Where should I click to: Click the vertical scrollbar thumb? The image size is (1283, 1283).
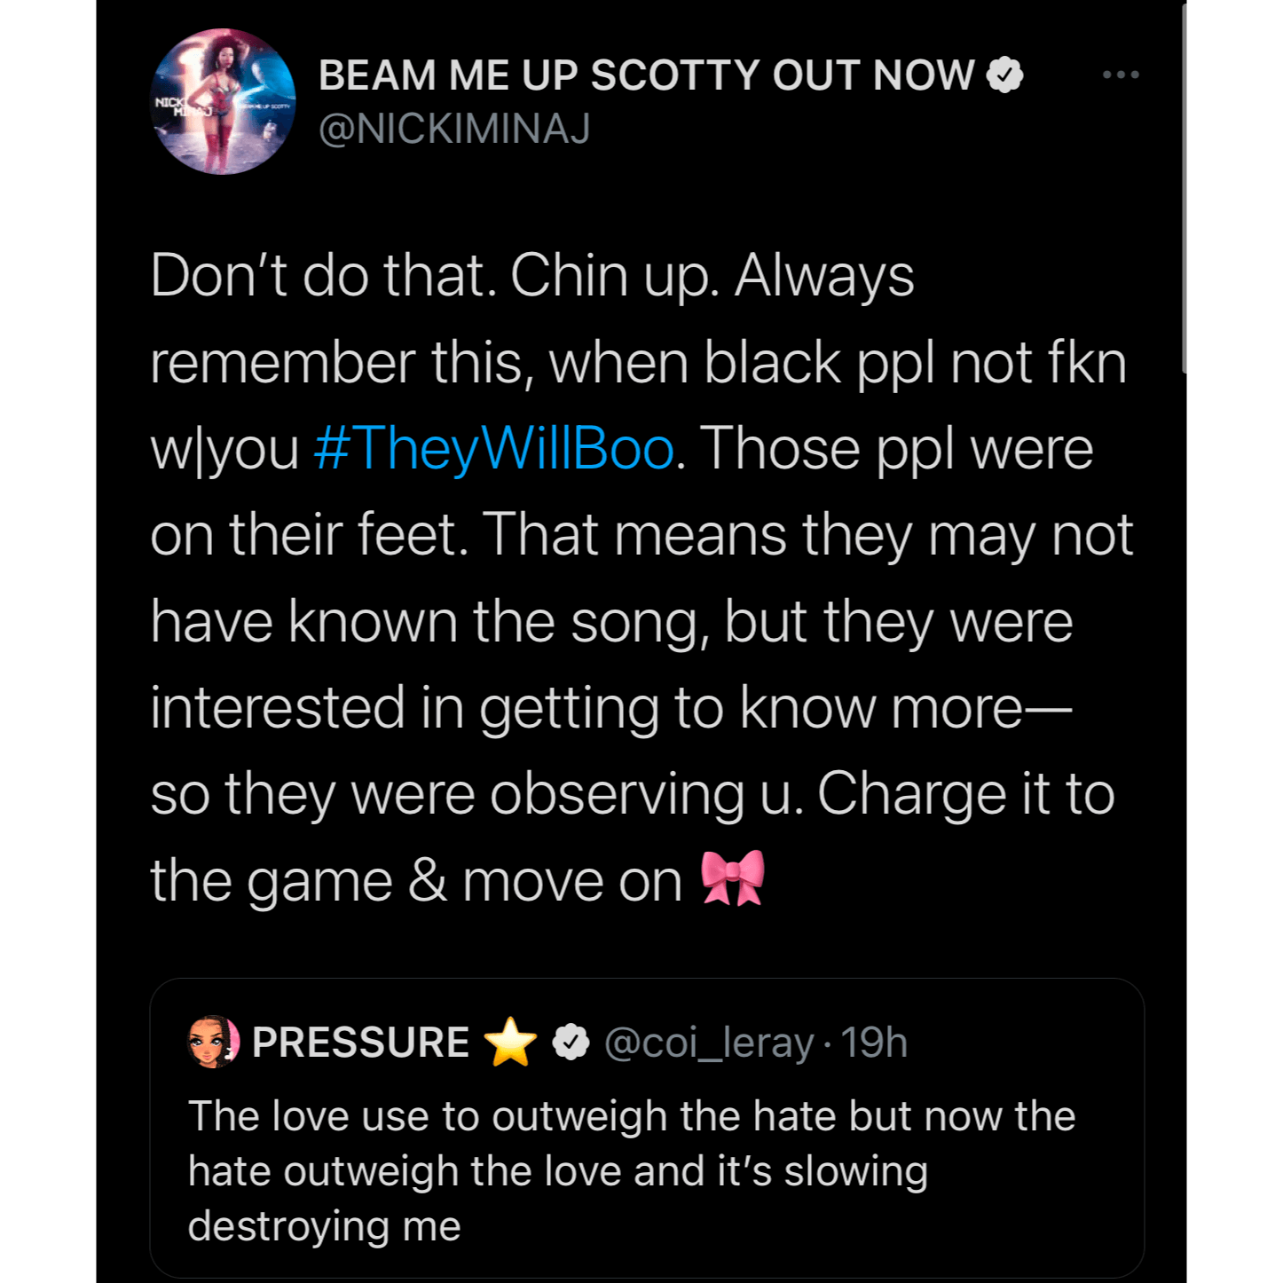click(1185, 186)
